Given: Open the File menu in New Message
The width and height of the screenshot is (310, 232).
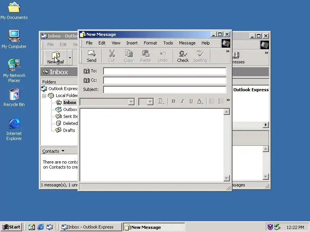Looking at the screenshot, I should pos(89,43).
